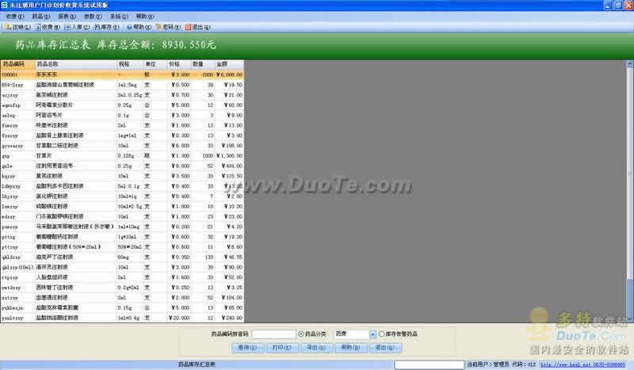Viewport: 634px width, 370px height.
Task: Expand the 药费 category dropdown arrow
Action: pos(372,334)
